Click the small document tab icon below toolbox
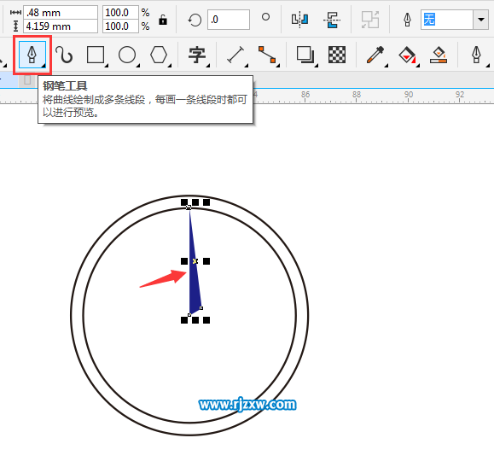Screen dimensions: 494x473 pos(27,79)
